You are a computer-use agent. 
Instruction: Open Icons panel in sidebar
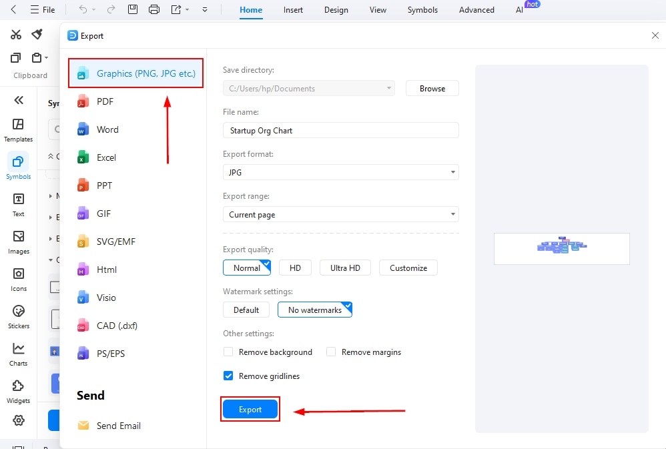(x=18, y=280)
